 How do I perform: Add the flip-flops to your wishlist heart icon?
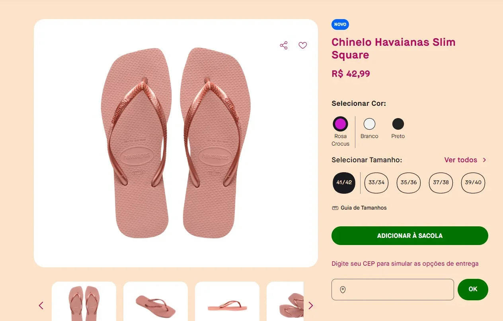pyautogui.click(x=302, y=45)
